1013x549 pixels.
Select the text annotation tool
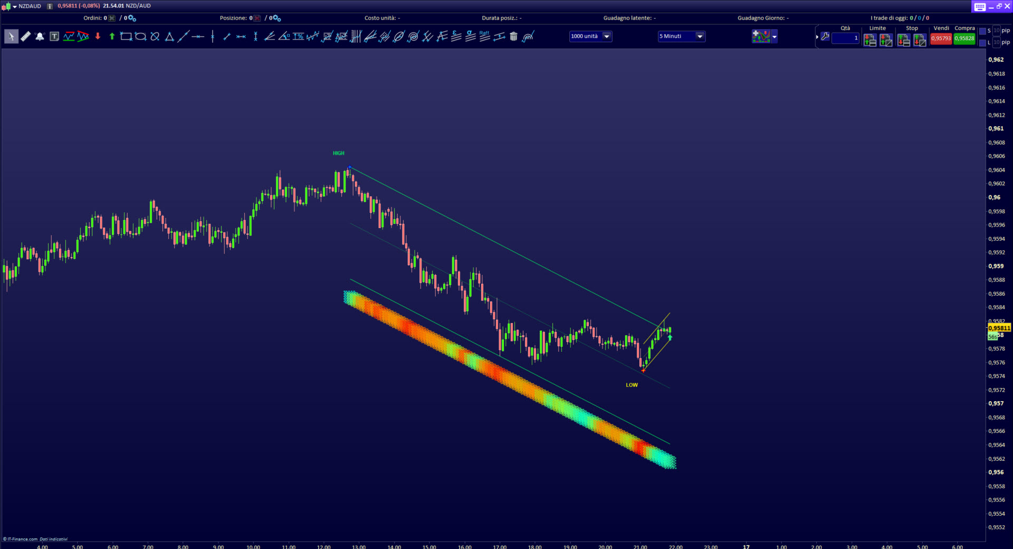tap(54, 36)
